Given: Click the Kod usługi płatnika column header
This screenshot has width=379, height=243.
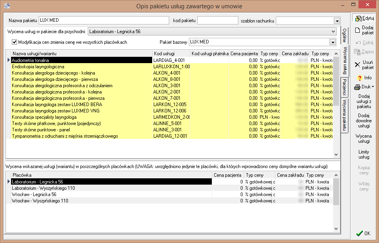Looking at the screenshot, I should (209, 54).
